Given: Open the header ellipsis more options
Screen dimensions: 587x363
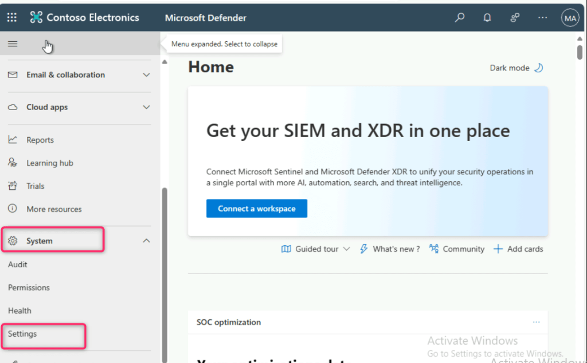Looking at the screenshot, I should pyautogui.click(x=542, y=18).
